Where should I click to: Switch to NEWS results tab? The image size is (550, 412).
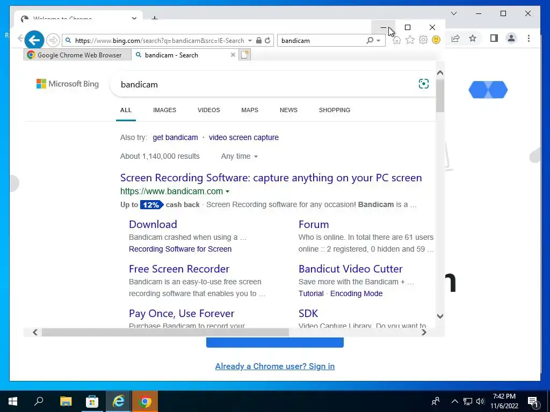pyautogui.click(x=288, y=110)
